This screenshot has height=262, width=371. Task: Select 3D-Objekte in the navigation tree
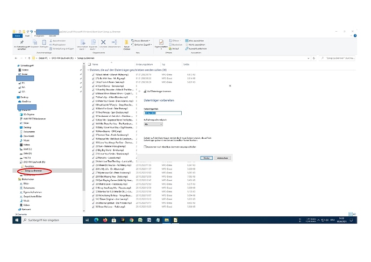27,114
